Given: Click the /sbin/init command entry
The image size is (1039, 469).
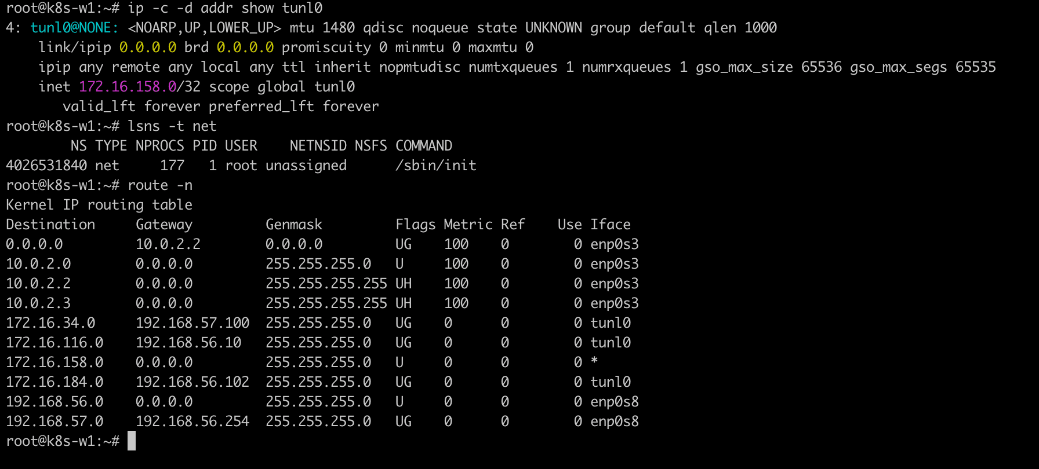Looking at the screenshot, I should coord(436,166).
